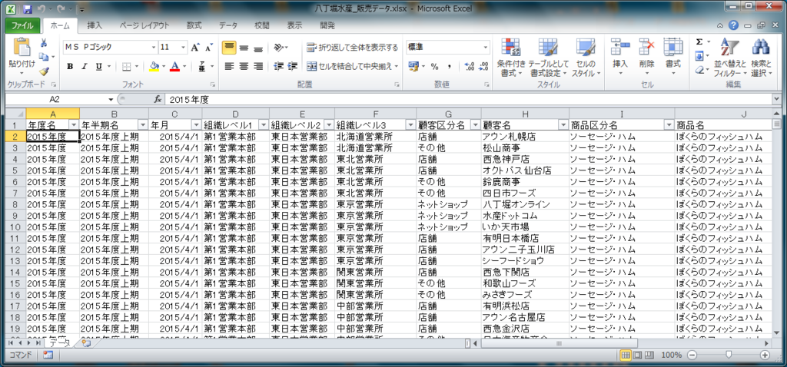The width and height of the screenshot is (787, 367).
Task: Decrease cell indent
Action: [x=278, y=66]
